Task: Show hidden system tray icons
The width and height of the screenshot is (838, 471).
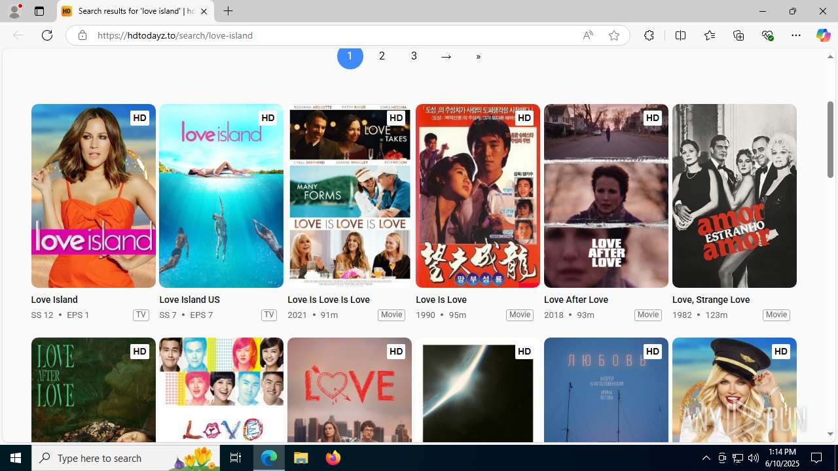Action: [x=706, y=458]
